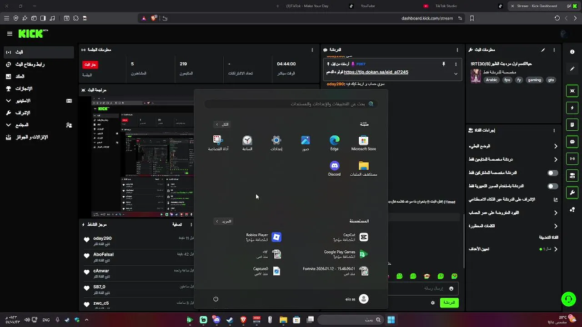Open Brave browser from the taskbar
This screenshot has height=327, width=582.
coord(243,320)
